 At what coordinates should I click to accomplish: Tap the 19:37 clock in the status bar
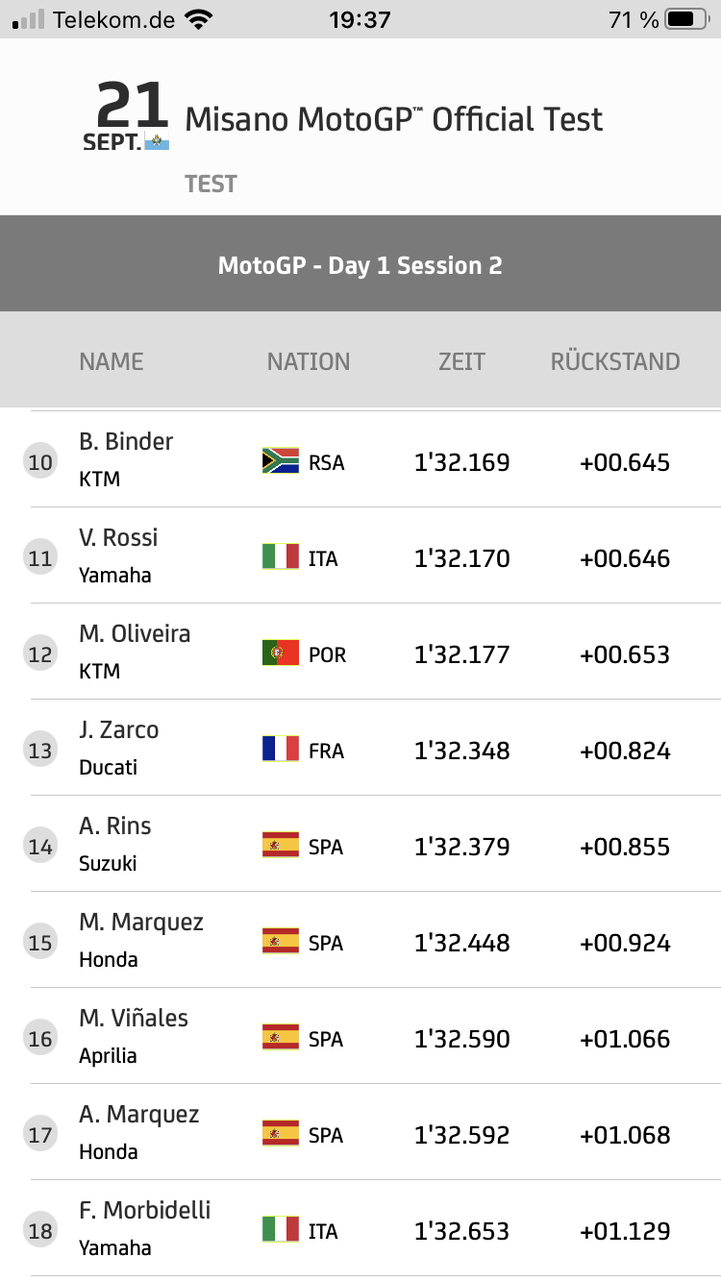point(360,19)
